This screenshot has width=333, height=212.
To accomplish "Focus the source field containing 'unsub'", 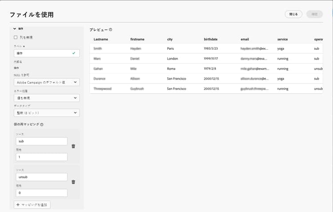I will (x=42, y=177).
